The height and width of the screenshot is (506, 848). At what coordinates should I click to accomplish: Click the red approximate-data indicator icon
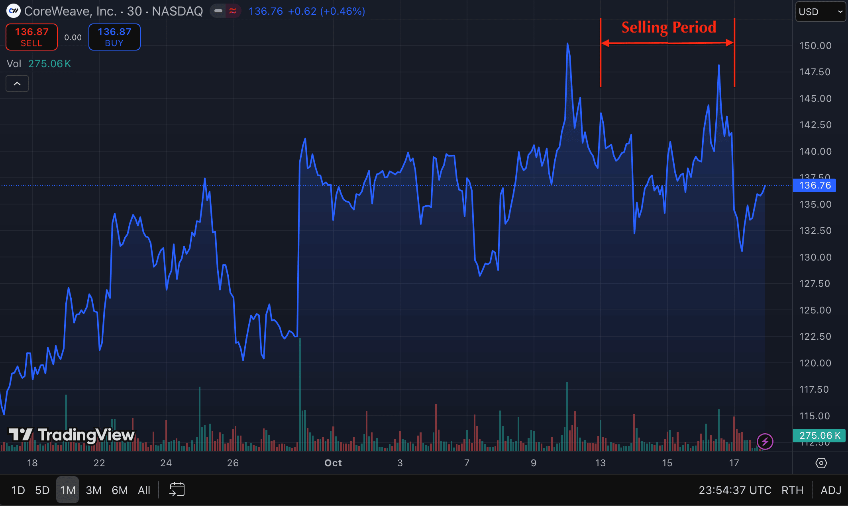233,11
